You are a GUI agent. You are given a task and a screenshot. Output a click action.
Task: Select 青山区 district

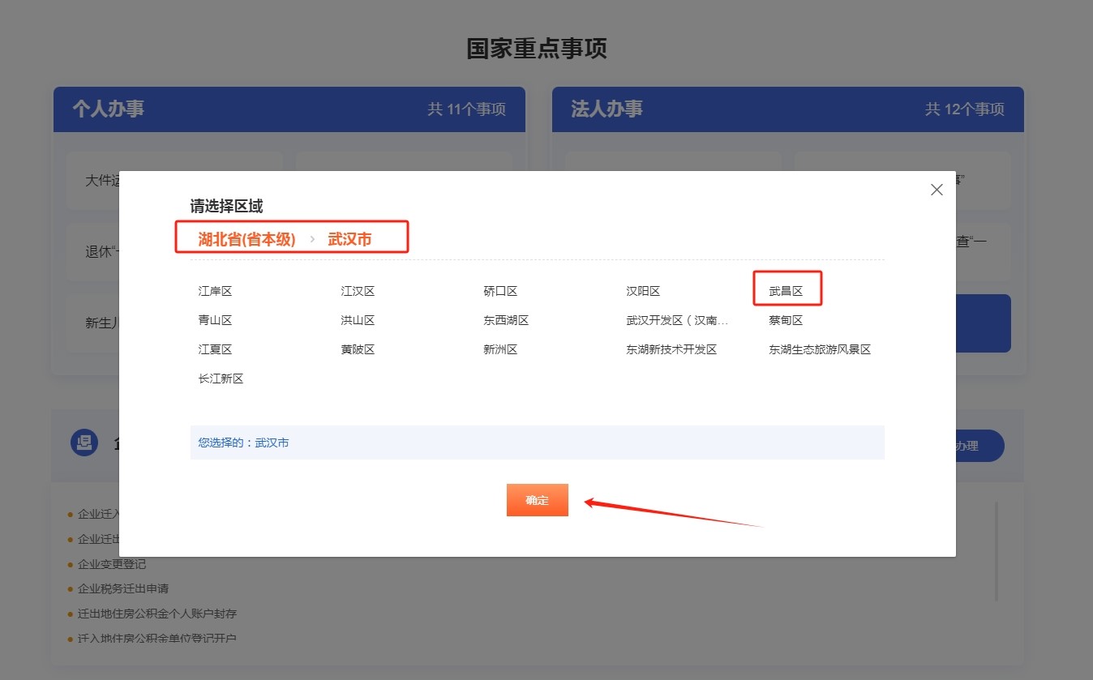(x=215, y=320)
